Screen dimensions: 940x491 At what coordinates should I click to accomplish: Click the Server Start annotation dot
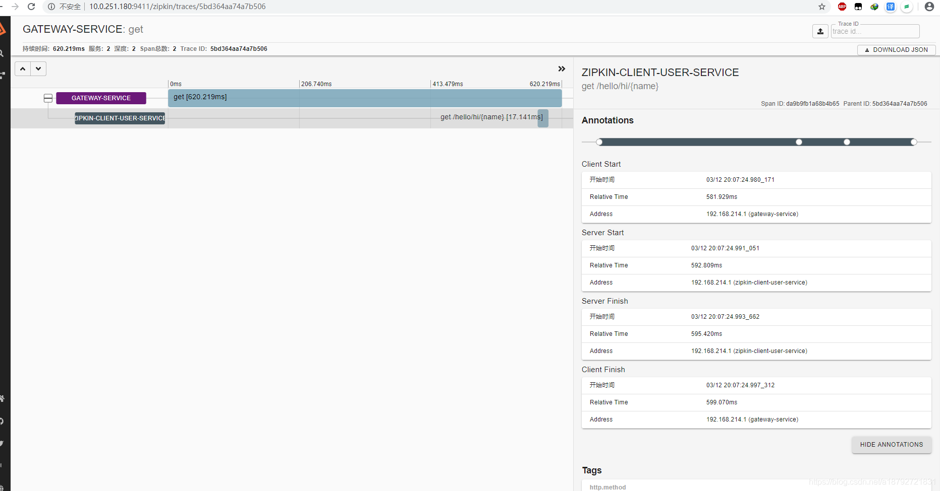click(x=799, y=142)
